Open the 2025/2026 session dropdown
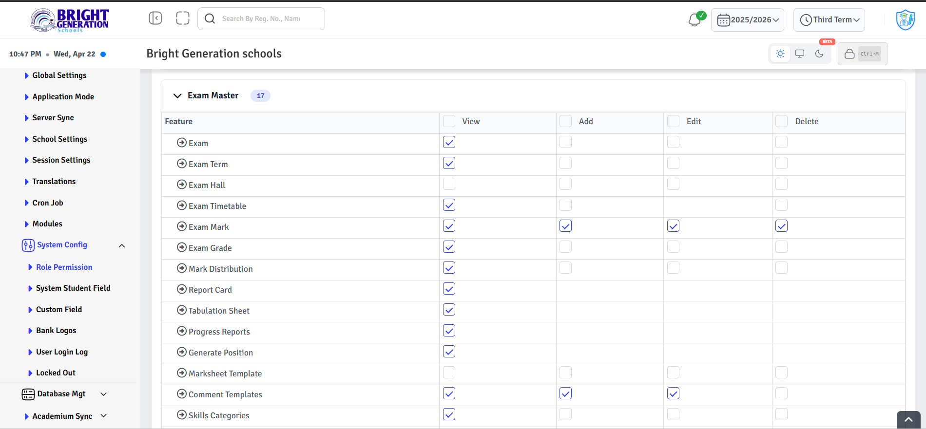Image resolution: width=926 pixels, height=429 pixels. [748, 20]
